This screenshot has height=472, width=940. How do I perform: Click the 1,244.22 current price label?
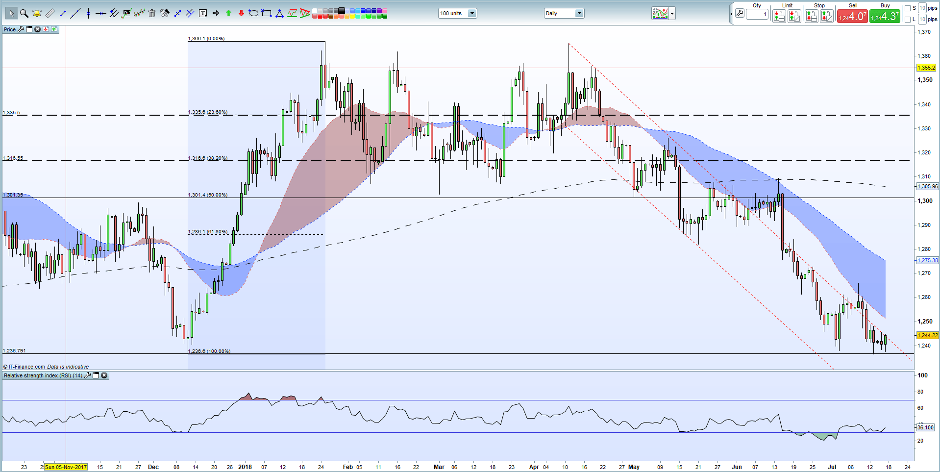[928, 335]
